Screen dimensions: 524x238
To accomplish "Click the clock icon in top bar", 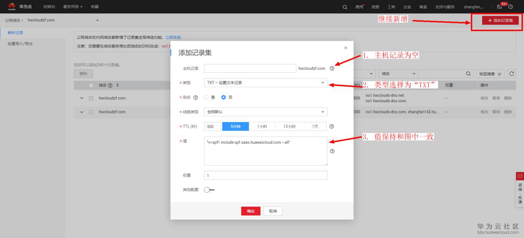I will click(511, 7).
